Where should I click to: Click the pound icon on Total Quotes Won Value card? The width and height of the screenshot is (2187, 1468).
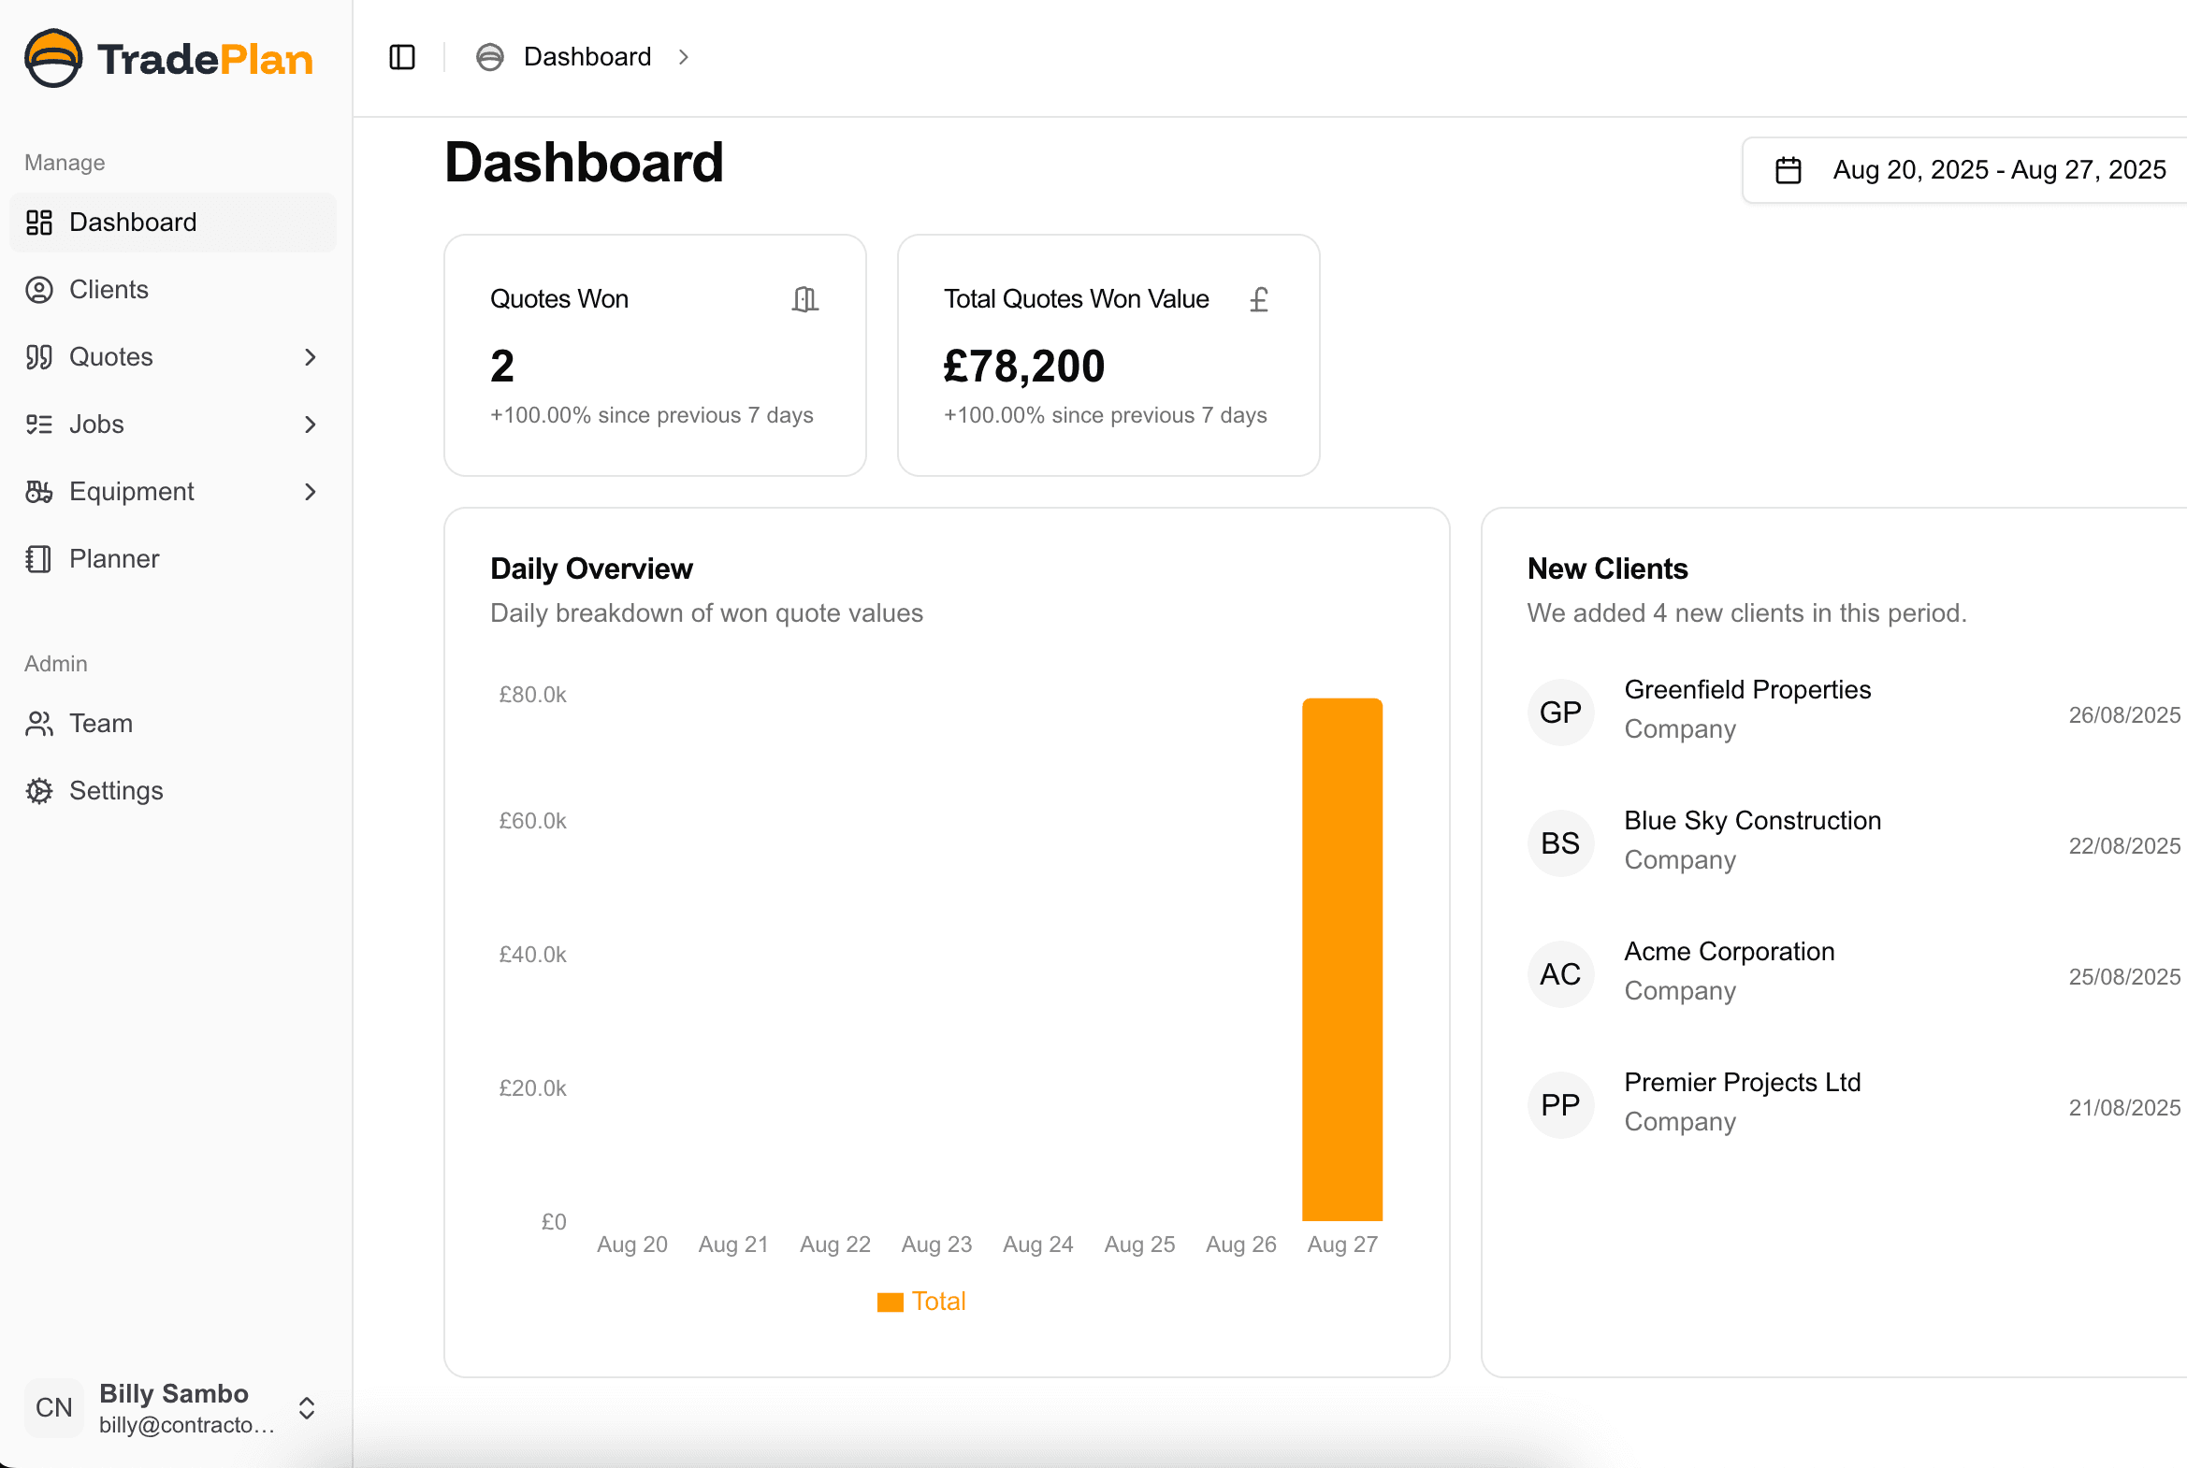tap(1258, 298)
